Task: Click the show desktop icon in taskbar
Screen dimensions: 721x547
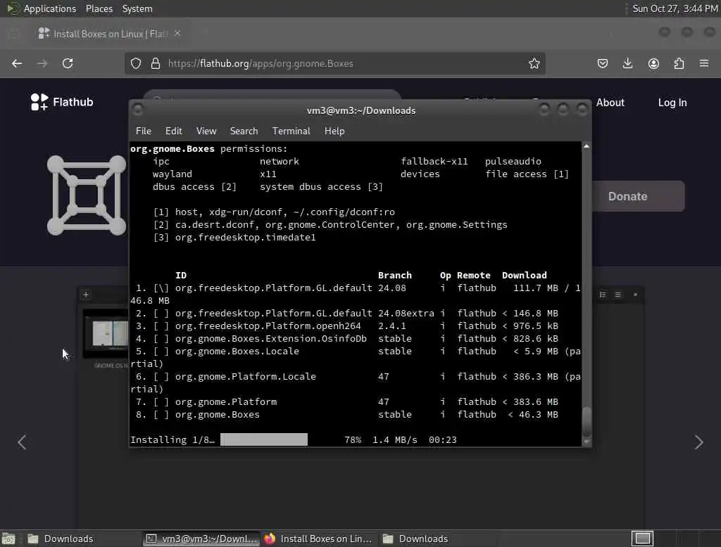Action: 8,539
